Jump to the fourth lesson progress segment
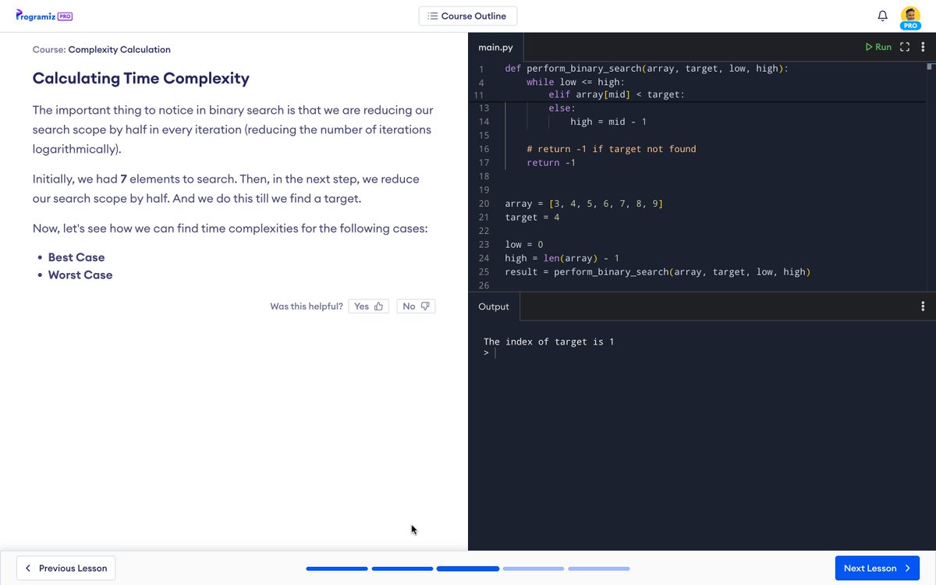936x585 pixels. pyautogui.click(x=534, y=569)
